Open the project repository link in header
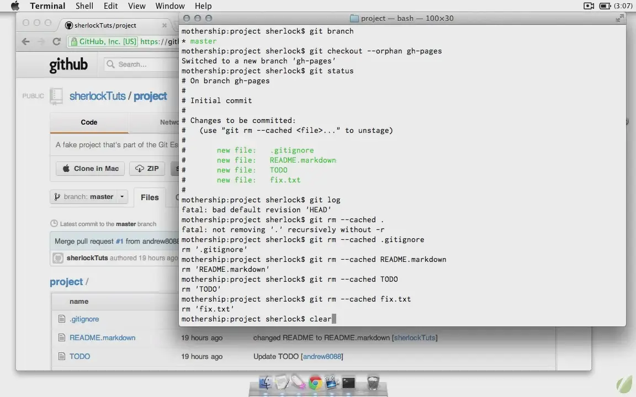 (150, 96)
